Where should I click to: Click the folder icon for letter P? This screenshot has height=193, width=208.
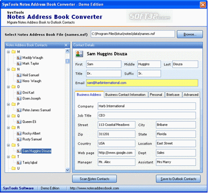click(x=13, y=104)
